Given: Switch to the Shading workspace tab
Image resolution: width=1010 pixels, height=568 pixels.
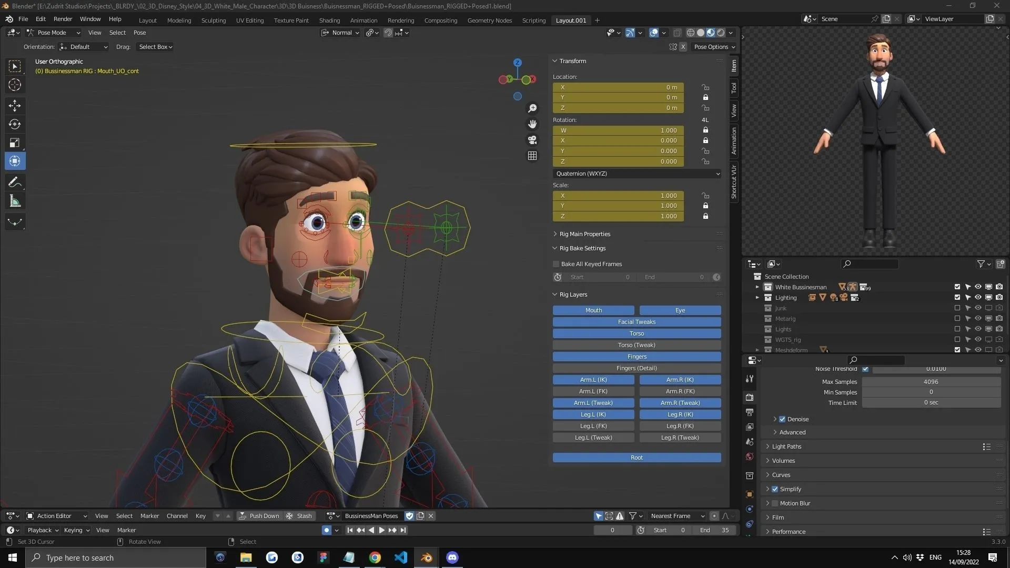Looking at the screenshot, I should click(x=329, y=20).
